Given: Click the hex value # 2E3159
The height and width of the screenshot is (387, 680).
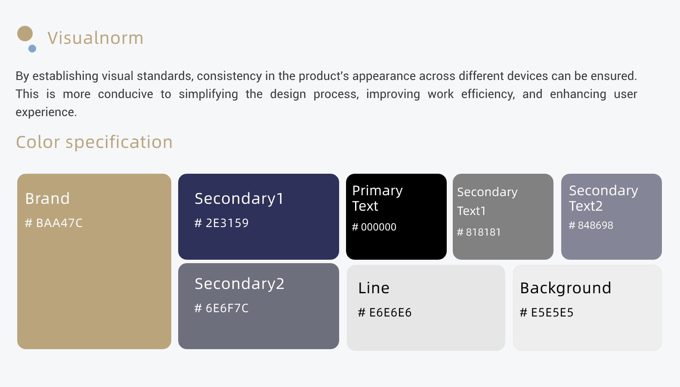Looking at the screenshot, I should pyautogui.click(x=222, y=223).
